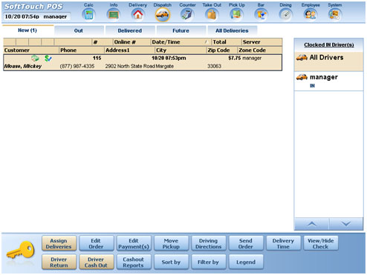Click the Delivery Time button

[283, 243]
